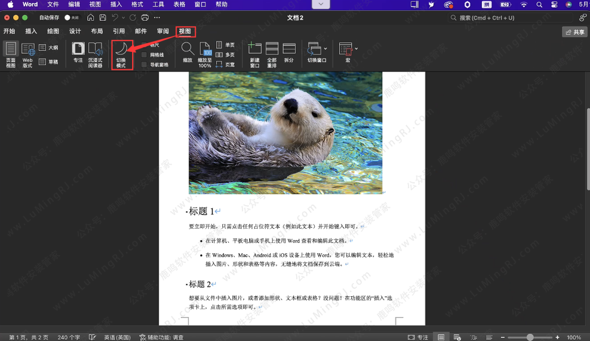Switch to the 插入 ribbon tab
Viewport: 590px width, 341px height.
[x=30, y=31]
